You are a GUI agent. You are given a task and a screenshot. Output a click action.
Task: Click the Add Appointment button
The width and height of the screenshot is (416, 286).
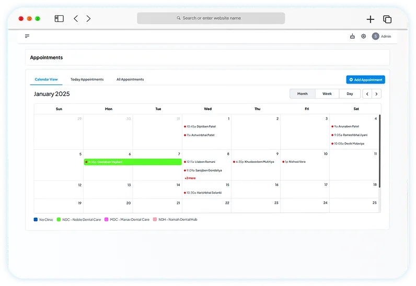[366, 79]
